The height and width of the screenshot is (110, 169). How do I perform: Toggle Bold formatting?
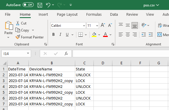[x=53, y=35]
